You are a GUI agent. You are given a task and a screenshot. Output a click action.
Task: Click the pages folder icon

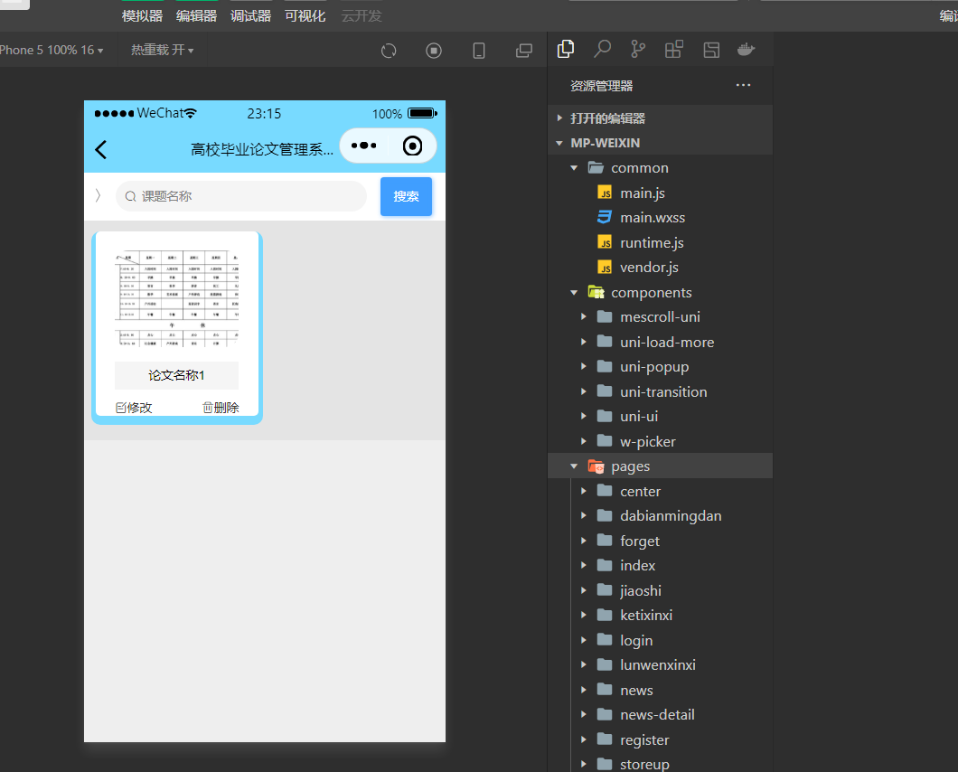[596, 466]
